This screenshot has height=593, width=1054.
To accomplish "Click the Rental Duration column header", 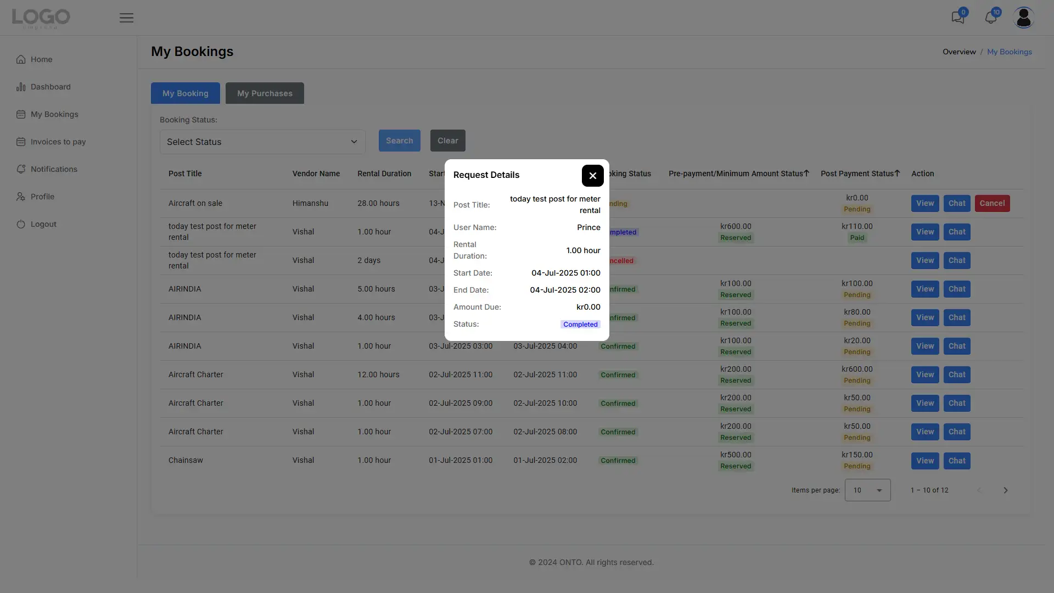I will click(x=384, y=174).
